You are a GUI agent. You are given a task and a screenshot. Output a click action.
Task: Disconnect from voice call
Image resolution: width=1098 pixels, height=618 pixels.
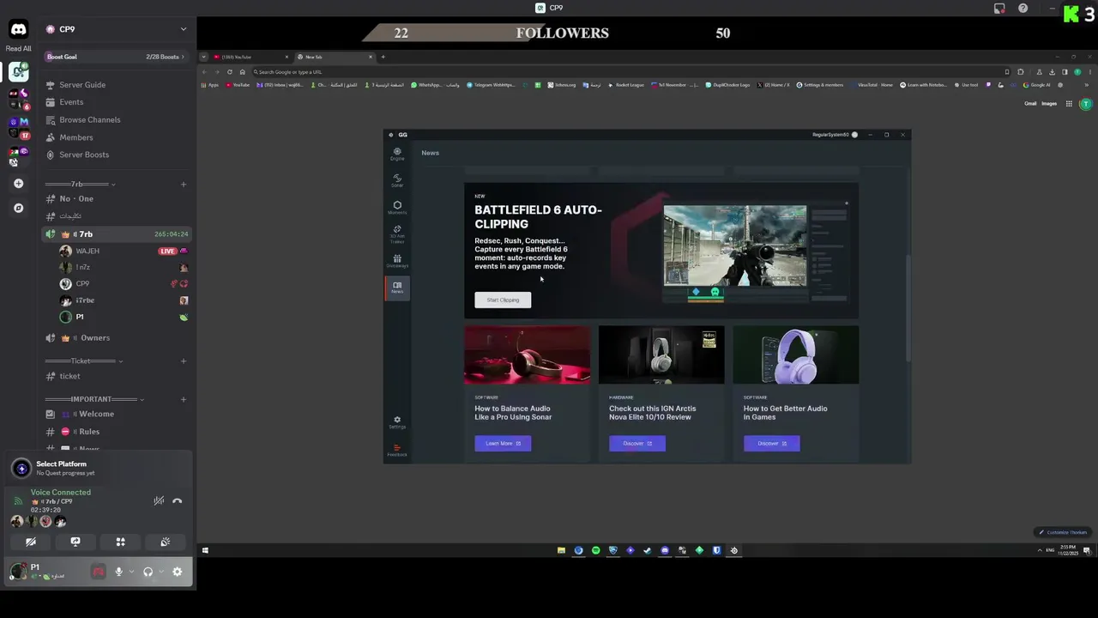[177, 500]
